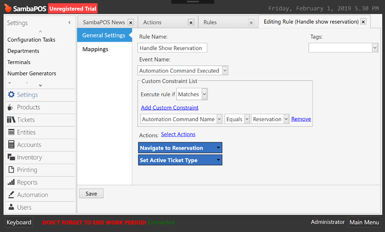
Task: Open the Accounts menu section
Action: [x=41, y=145]
